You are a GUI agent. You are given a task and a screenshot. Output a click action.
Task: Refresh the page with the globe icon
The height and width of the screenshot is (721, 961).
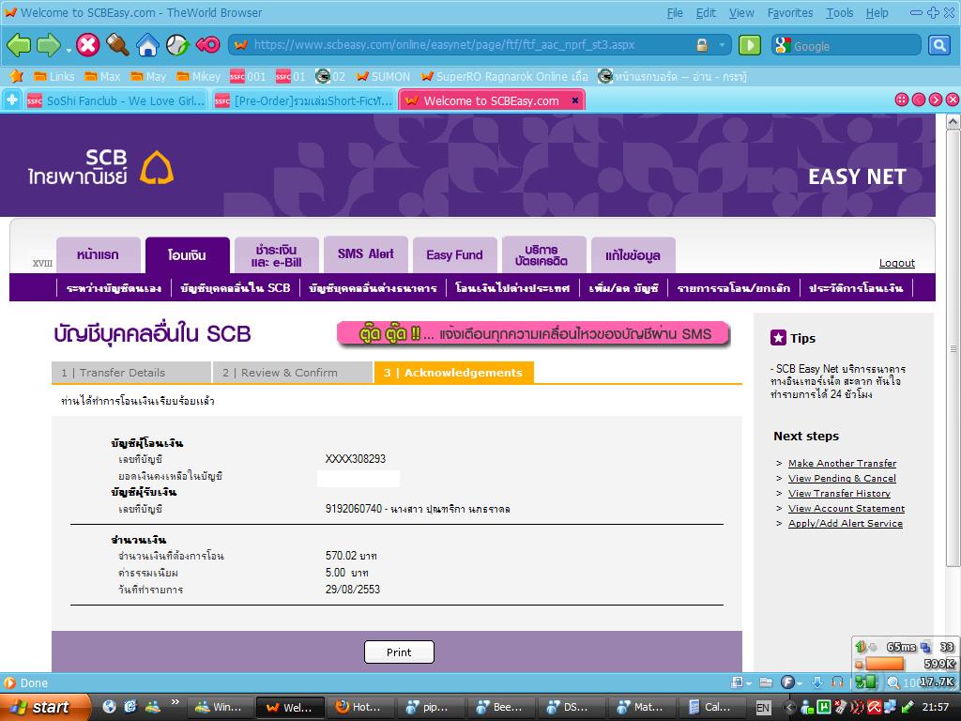[177, 45]
